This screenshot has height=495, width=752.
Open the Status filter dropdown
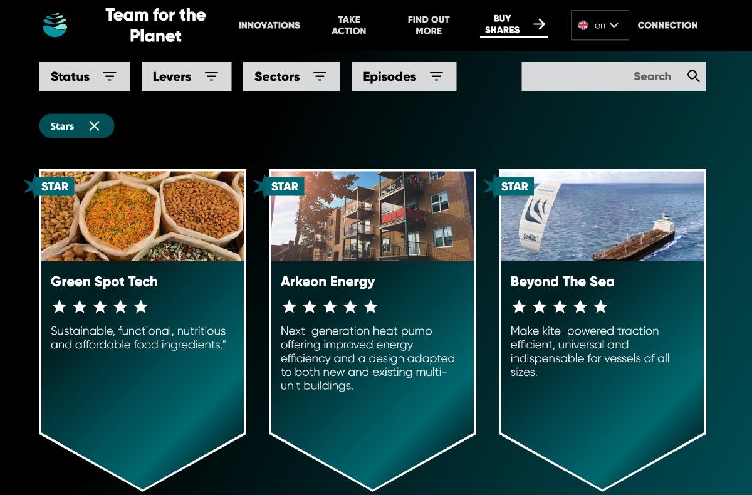pos(85,76)
